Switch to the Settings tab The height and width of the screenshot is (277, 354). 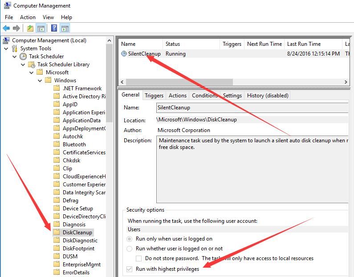point(232,96)
